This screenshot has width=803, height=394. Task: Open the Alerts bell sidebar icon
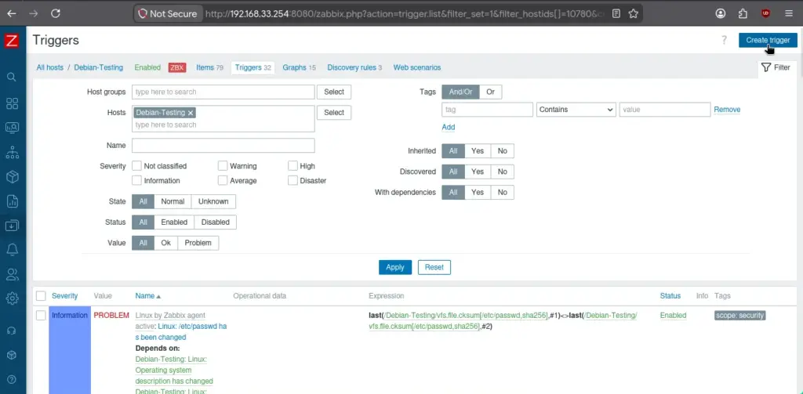[x=12, y=249]
